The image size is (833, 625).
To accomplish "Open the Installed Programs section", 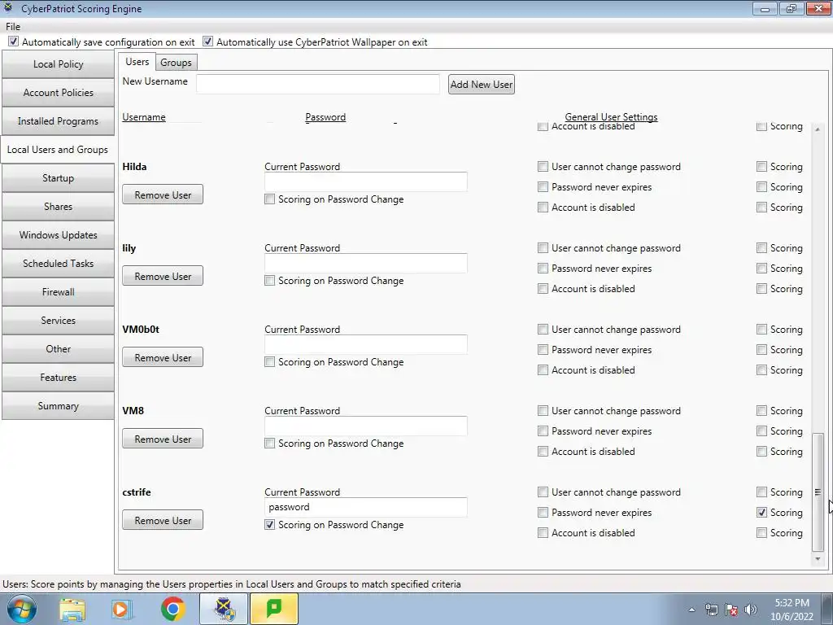I will coord(58,121).
